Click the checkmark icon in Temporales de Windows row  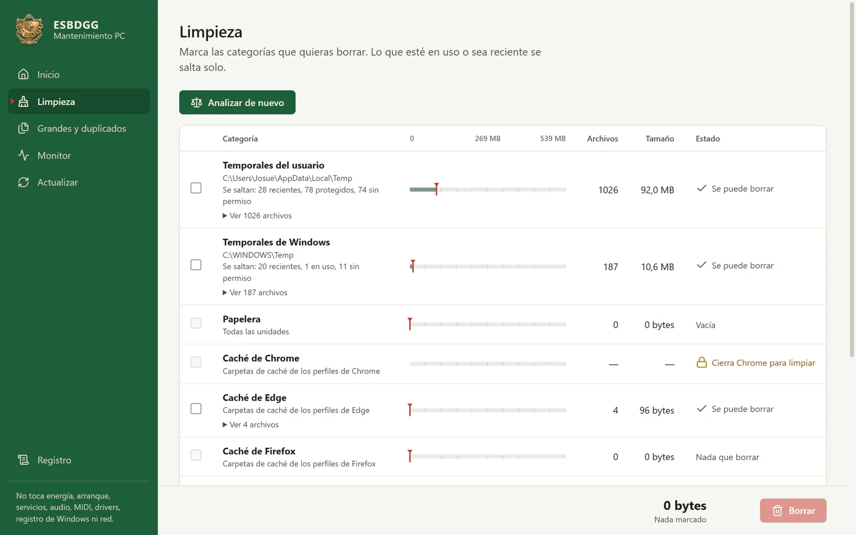point(701,265)
